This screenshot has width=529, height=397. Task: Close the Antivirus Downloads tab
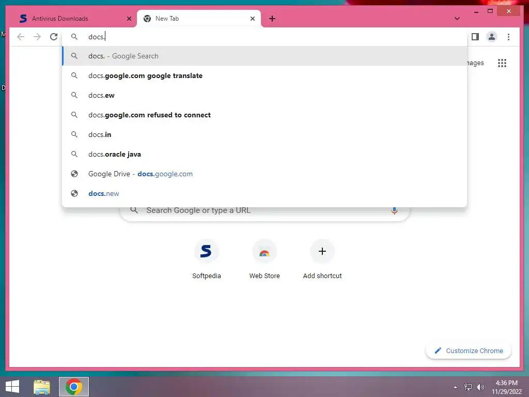tap(129, 19)
